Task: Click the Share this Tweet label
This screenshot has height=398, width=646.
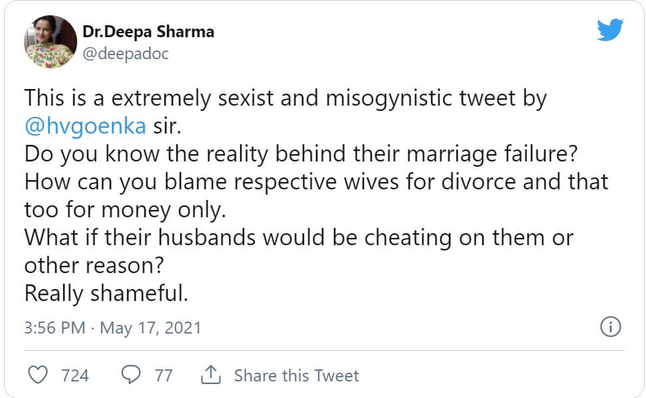Action: pyautogui.click(x=296, y=375)
